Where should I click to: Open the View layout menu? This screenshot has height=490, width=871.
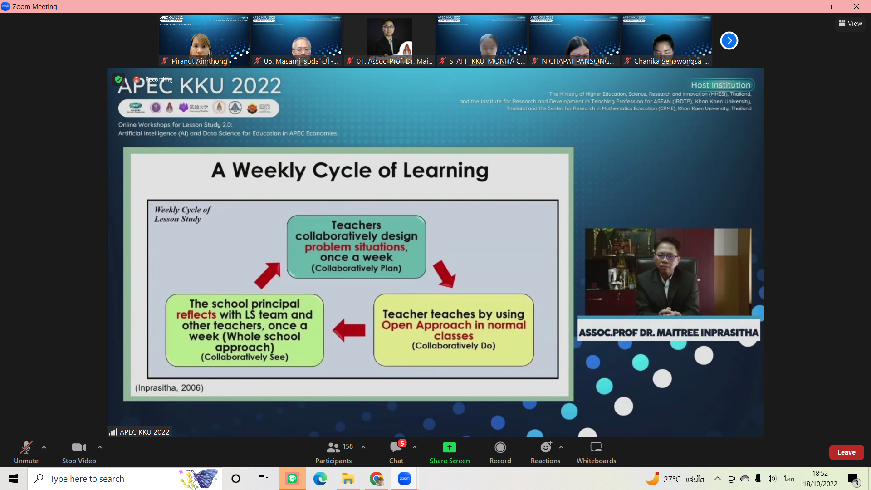[x=851, y=24]
